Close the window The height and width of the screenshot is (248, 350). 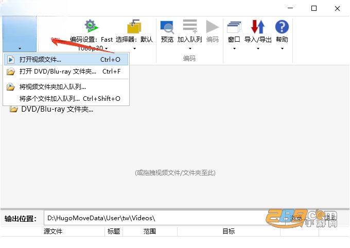(x=337, y=8)
